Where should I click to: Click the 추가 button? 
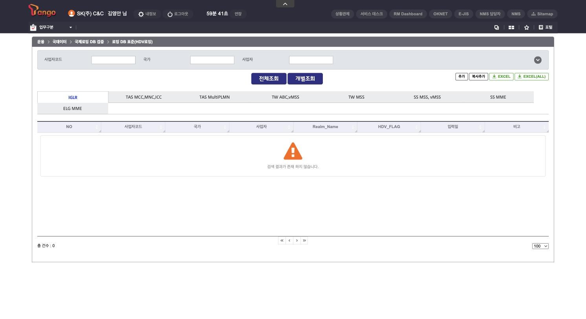point(461,77)
